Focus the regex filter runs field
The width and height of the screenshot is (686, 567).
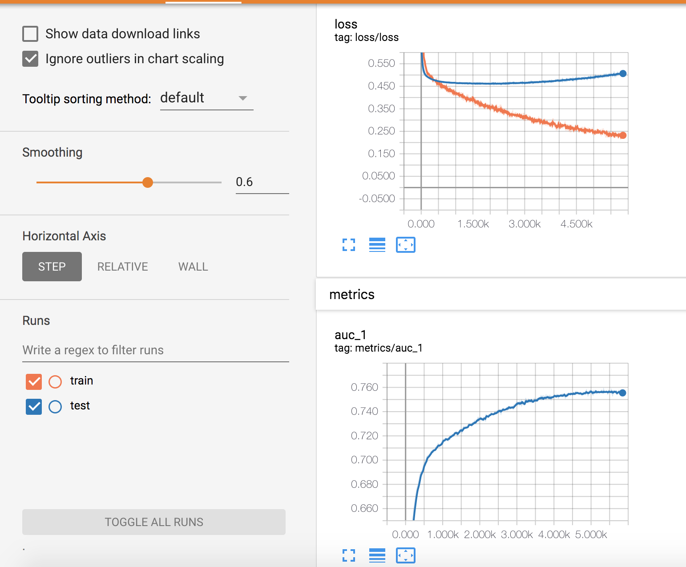tap(156, 350)
